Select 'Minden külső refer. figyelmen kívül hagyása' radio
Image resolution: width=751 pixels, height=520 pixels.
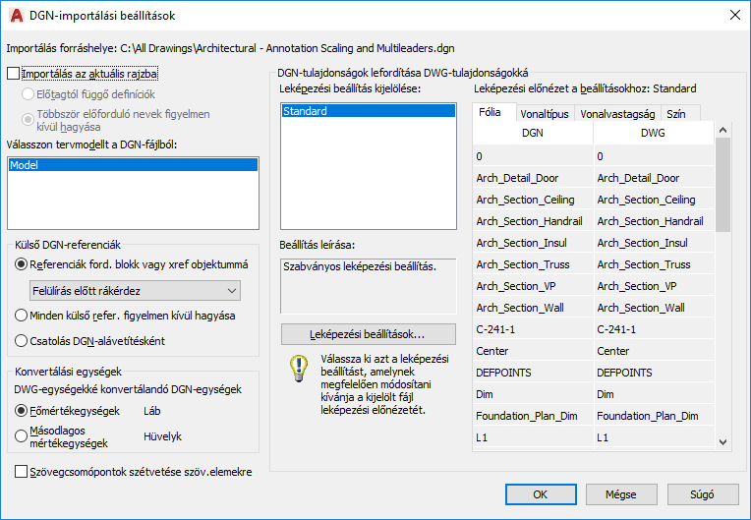[21, 316]
